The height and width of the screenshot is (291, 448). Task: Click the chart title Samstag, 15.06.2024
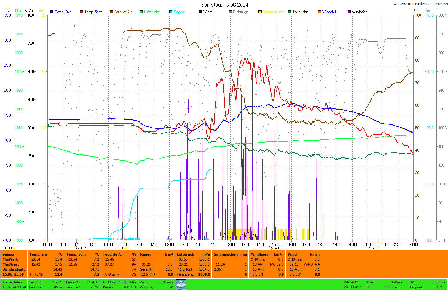click(224, 5)
